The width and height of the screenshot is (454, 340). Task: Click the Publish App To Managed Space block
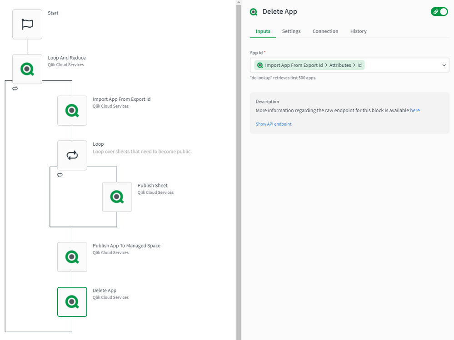click(72, 257)
